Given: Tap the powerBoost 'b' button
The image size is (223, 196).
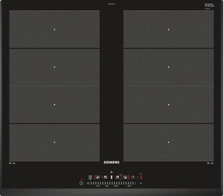Looking at the screenshot, I should pos(141,183).
